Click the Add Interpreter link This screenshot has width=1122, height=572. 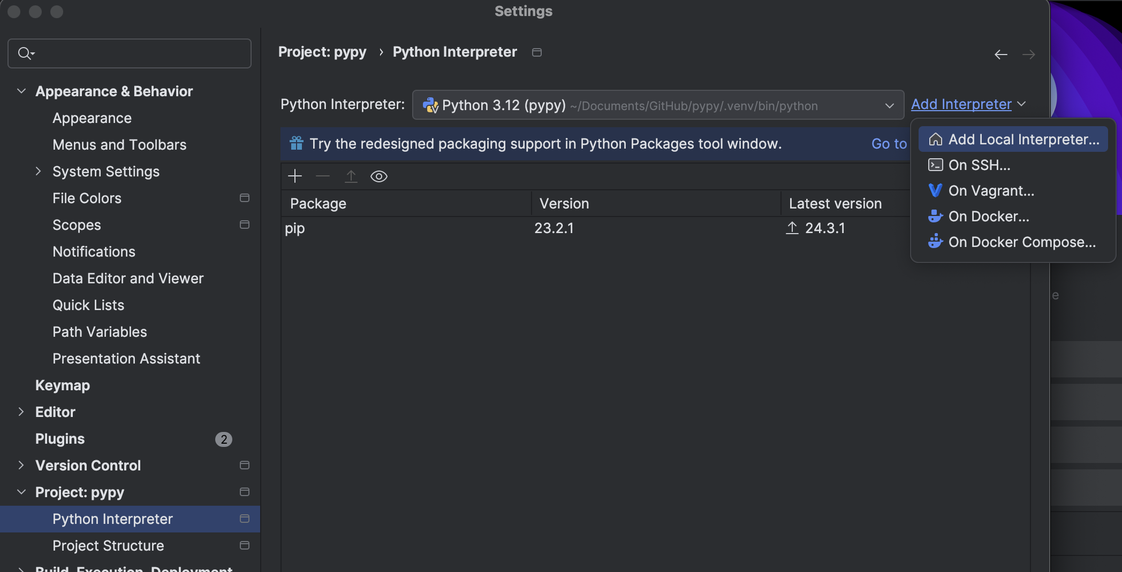coord(961,104)
